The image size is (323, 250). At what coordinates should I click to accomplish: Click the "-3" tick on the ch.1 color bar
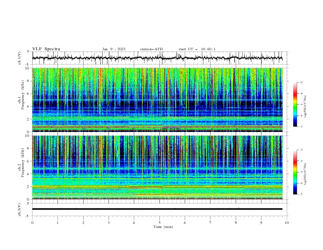point(301,82)
